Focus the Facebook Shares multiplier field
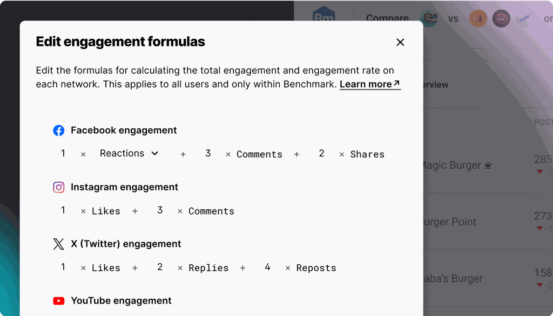 [x=321, y=154]
